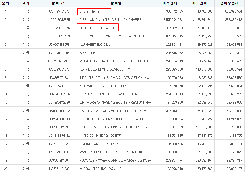The width and height of the screenshot is (245, 172).
Task: Click stock code US02079K3059
Action: 59,44
